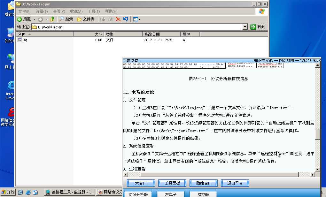Image resolution: width=326 pixels, height=197 pixels.
Task: Sort by the 属性 column header
Action: pyautogui.click(x=190, y=34)
